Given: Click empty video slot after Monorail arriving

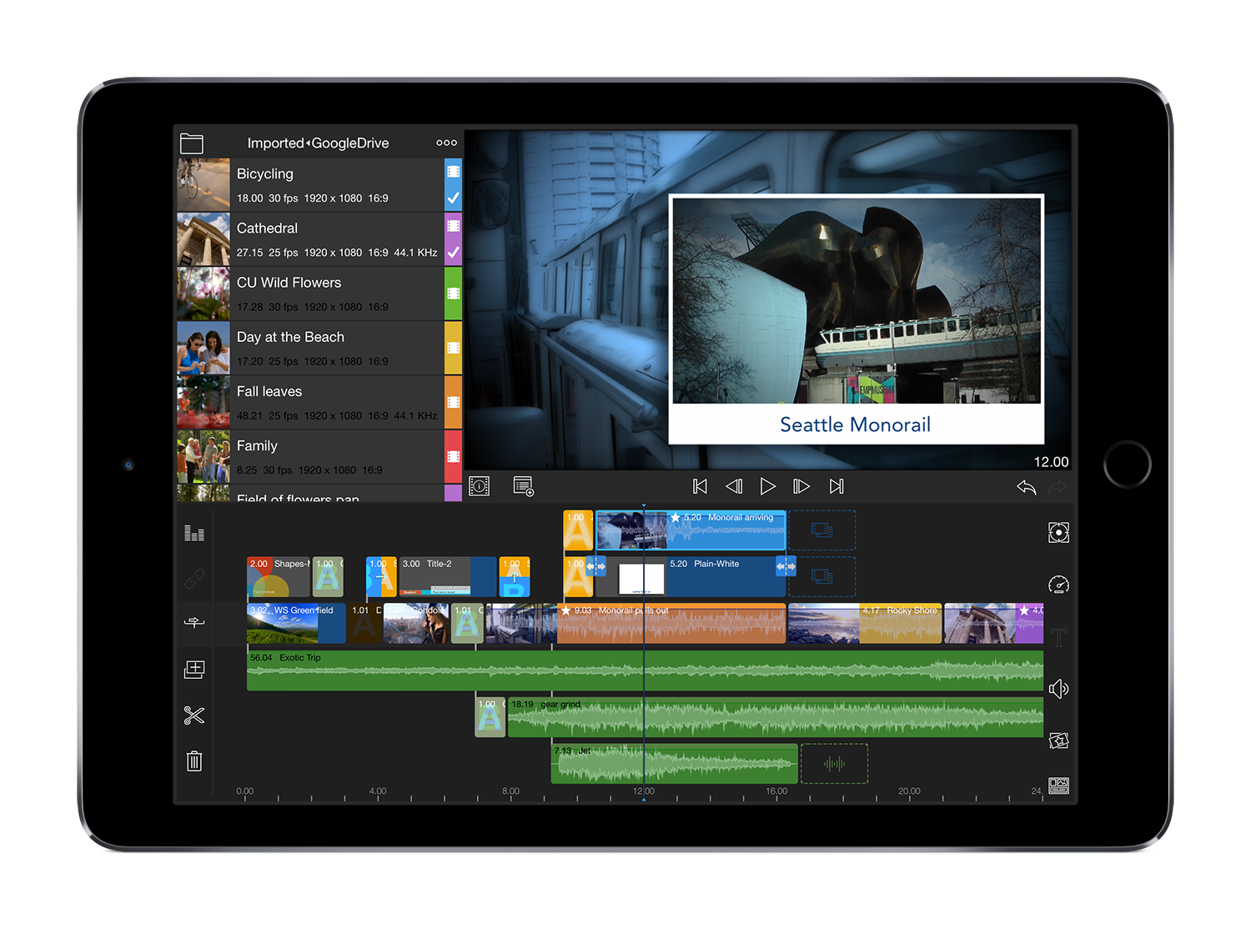Looking at the screenshot, I should click(822, 530).
